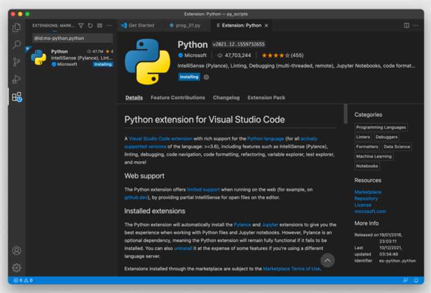Screen dimensions: 431x293
Task: Switch to the Details tab
Action: click(x=134, y=97)
